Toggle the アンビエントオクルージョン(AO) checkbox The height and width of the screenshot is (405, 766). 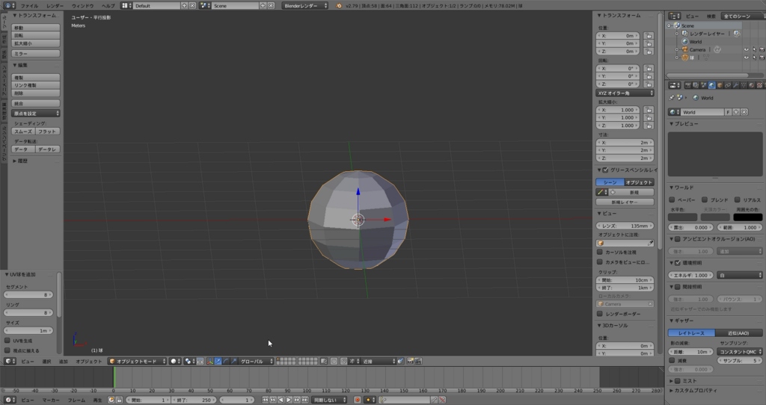[x=678, y=239]
